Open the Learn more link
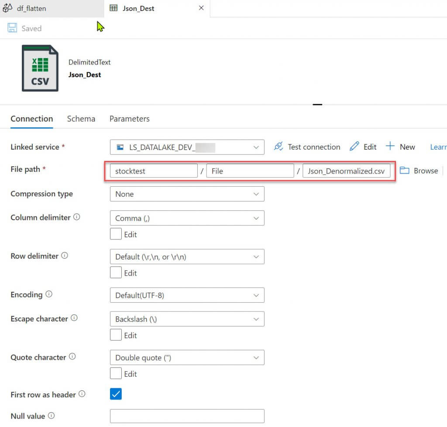 [x=438, y=147]
